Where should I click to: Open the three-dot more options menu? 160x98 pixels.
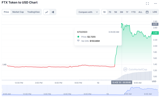[x=155, y=3]
